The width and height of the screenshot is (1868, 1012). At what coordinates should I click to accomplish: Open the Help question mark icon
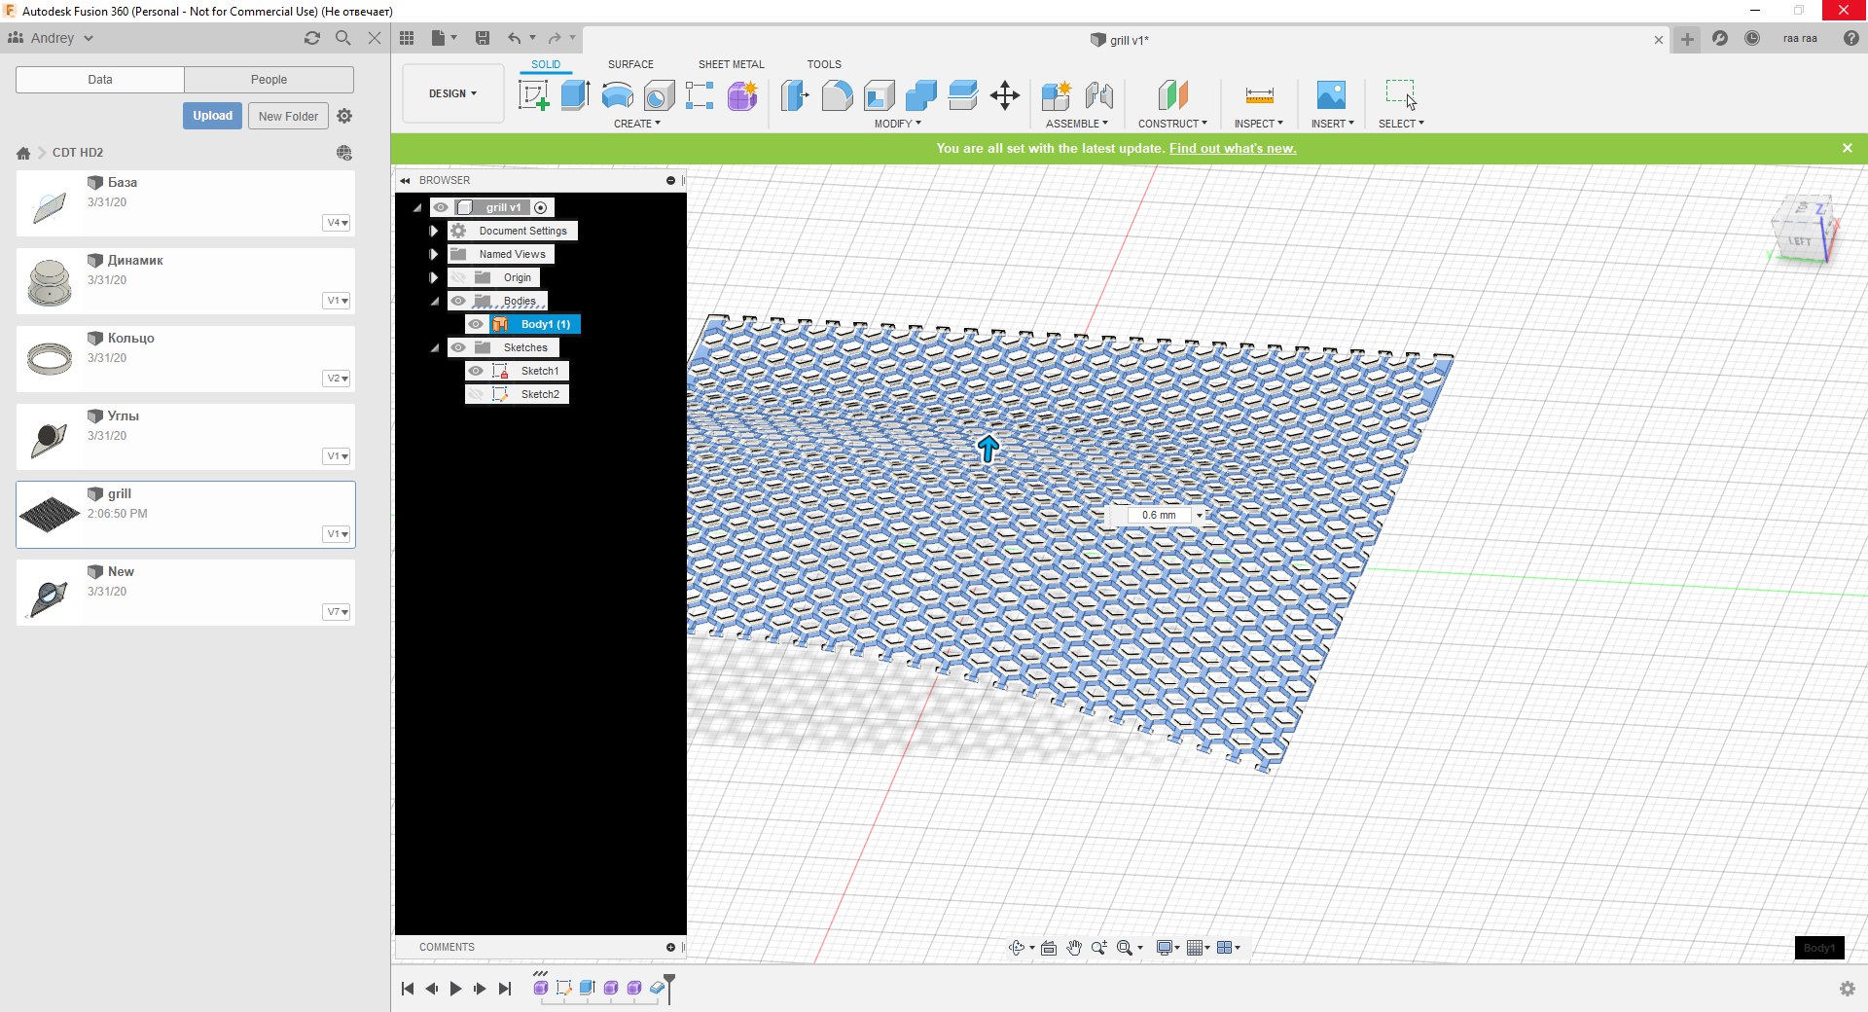tap(1851, 38)
